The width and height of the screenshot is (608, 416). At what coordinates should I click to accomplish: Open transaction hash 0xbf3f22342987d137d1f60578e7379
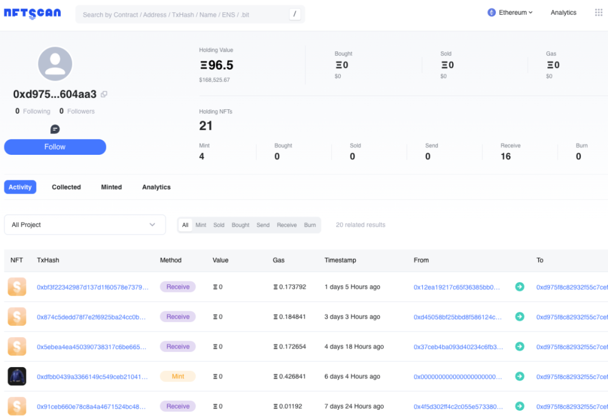(x=92, y=287)
